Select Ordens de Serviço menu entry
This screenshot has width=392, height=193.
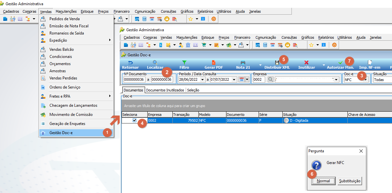[x=76, y=87]
